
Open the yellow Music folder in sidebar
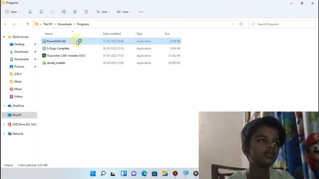18,82
